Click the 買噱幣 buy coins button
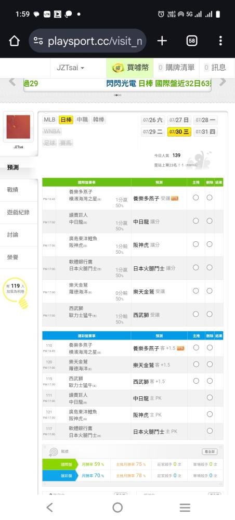This screenshot has height=520, width=235. pyautogui.click(x=130, y=68)
